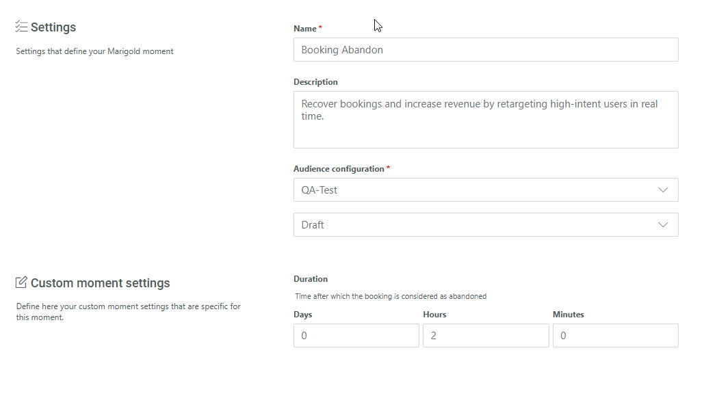Click the Custom moment settings pencil icon
This screenshot has height=409, width=706.
point(21,282)
